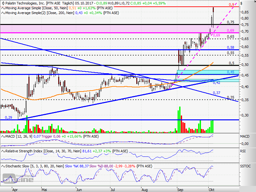Click the Aug label on time axis

pyautogui.click(x=145, y=190)
